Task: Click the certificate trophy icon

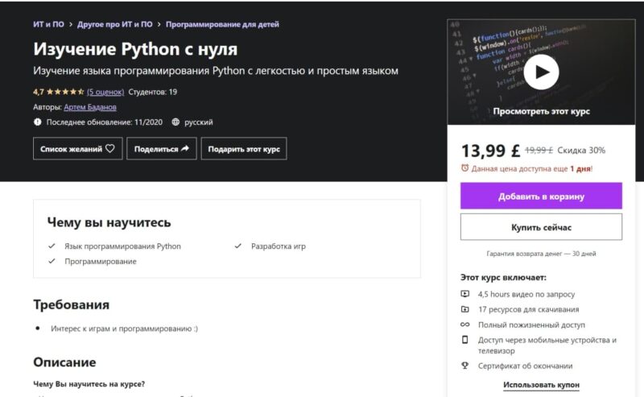Action: pyautogui.click(x=464, y=366)
